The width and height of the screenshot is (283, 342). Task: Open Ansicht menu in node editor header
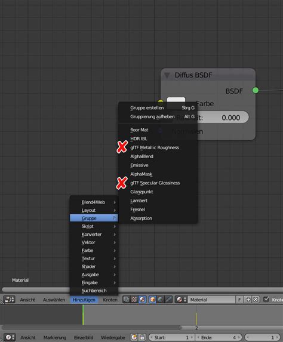tap(27, 300)
